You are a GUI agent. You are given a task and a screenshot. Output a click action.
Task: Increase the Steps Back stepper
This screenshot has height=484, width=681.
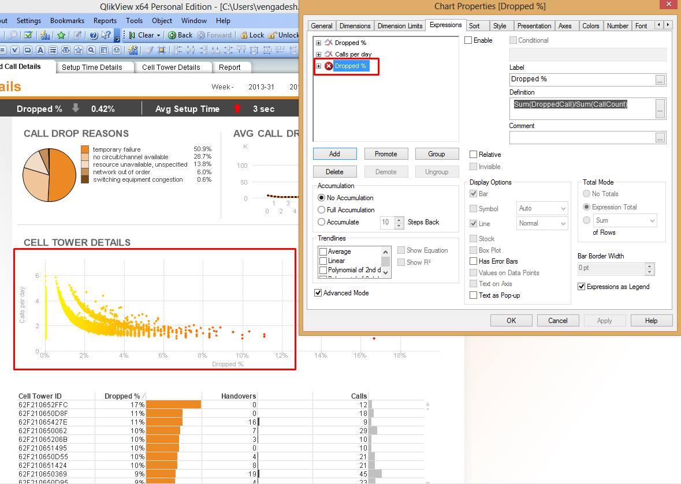(399, 219)
